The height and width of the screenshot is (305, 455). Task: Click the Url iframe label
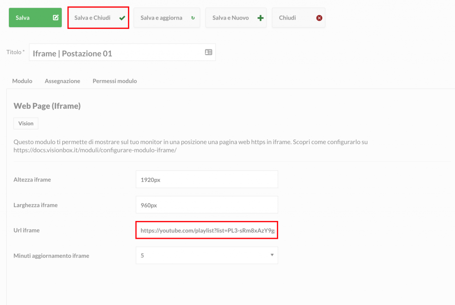click(26, 230)
